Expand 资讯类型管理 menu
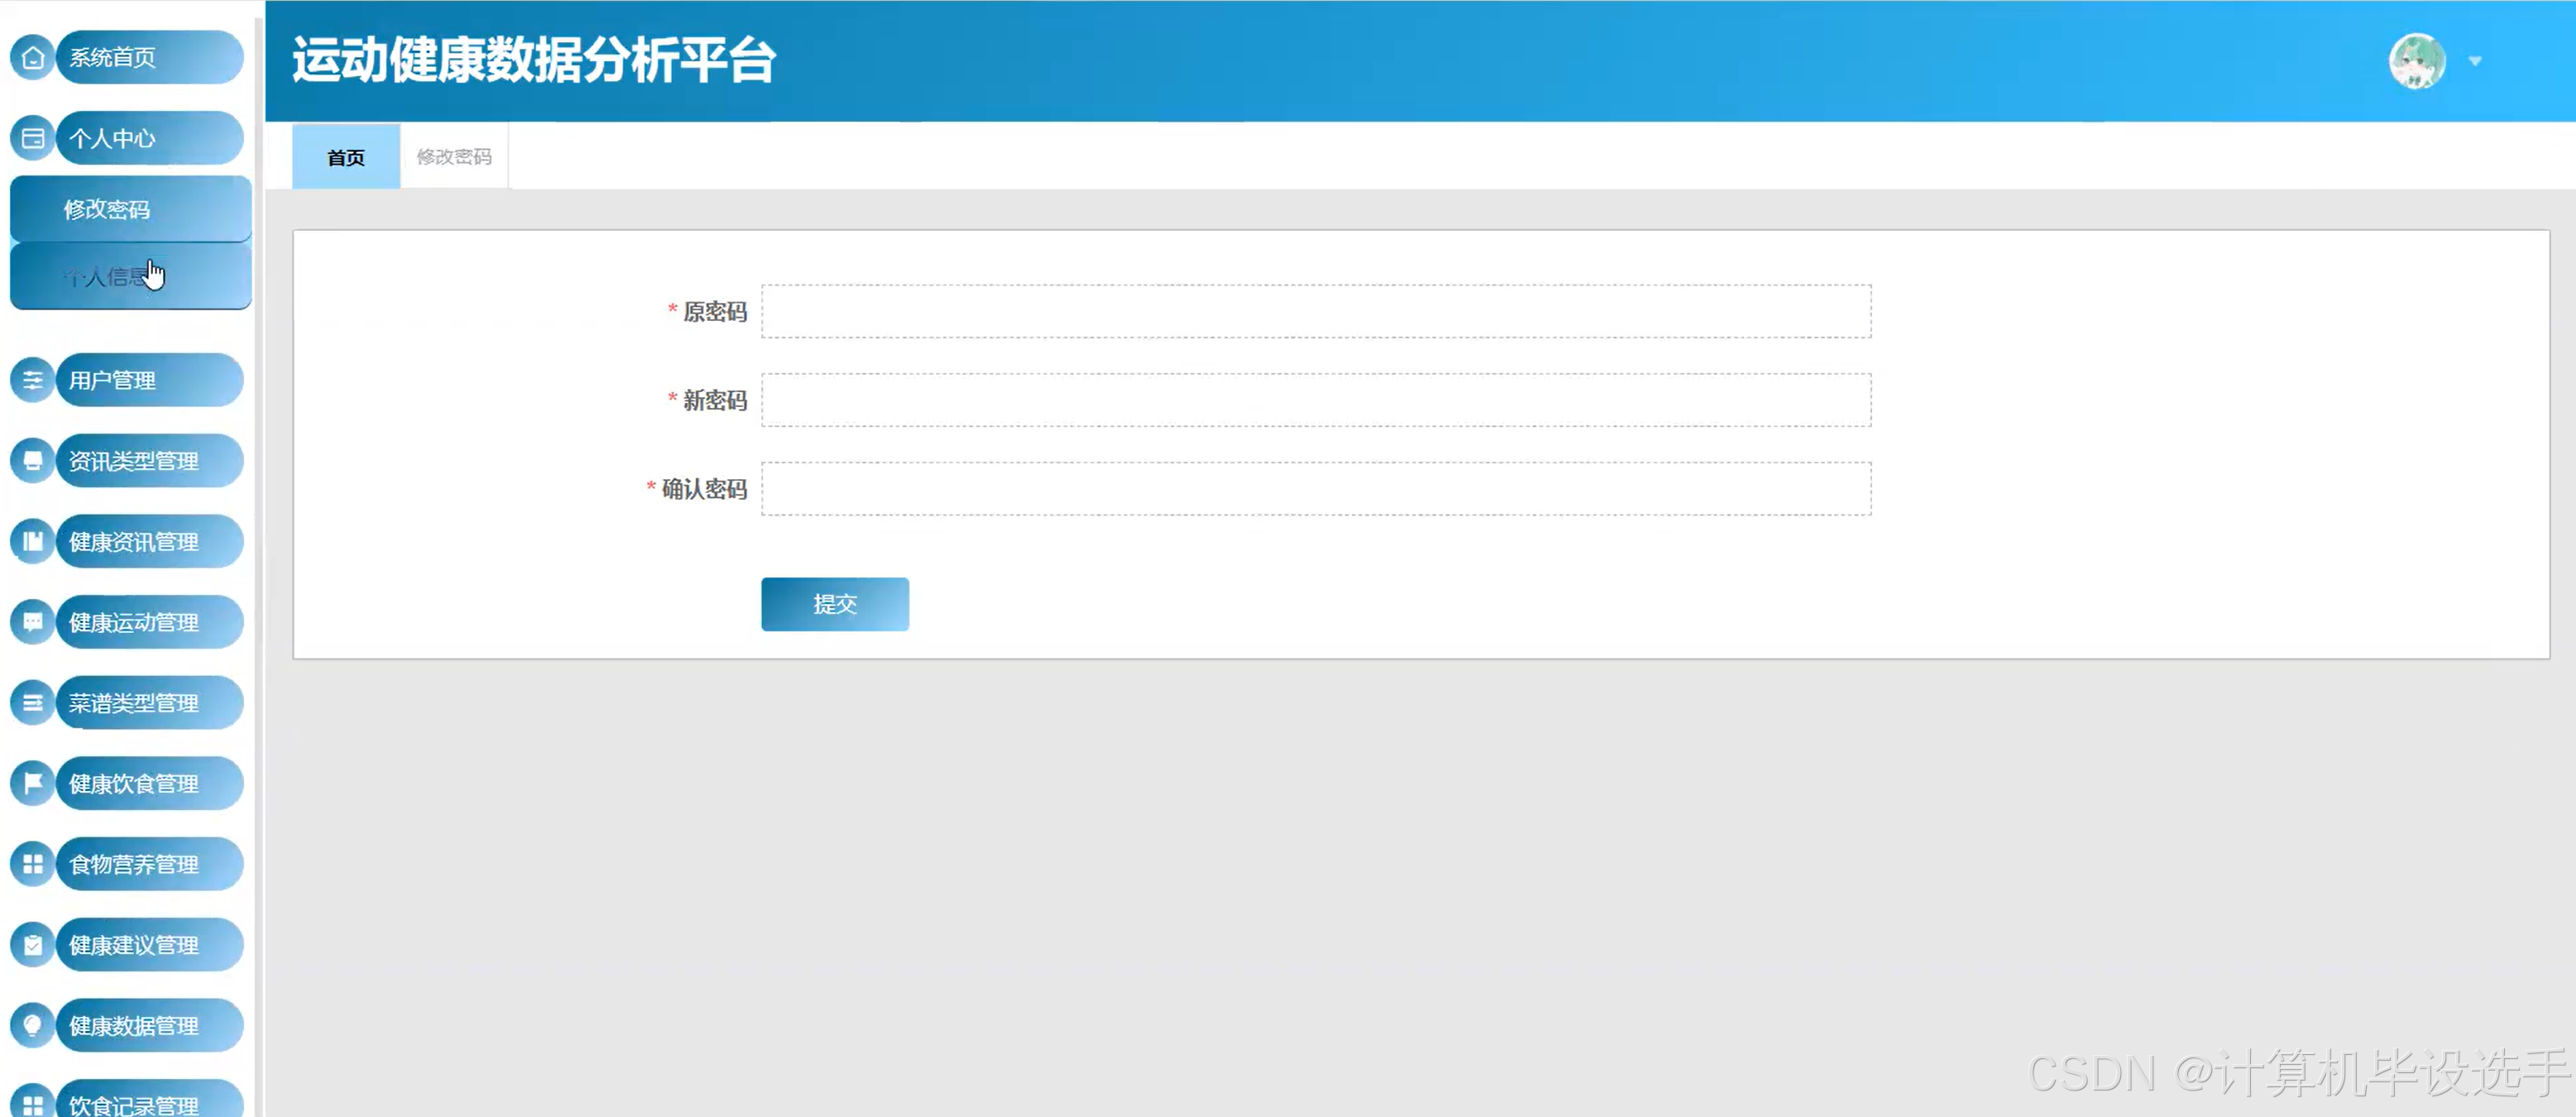This screenshot has height=1117, width=2576. click(x=149, y=461)
